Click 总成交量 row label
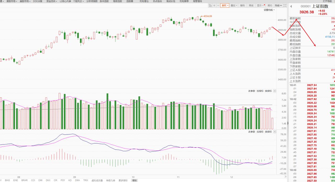Screen dimensions: 335x182 pyautogui.click(x=295, y=33)
